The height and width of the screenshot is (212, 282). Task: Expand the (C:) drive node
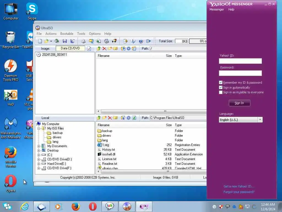[39, 155]
